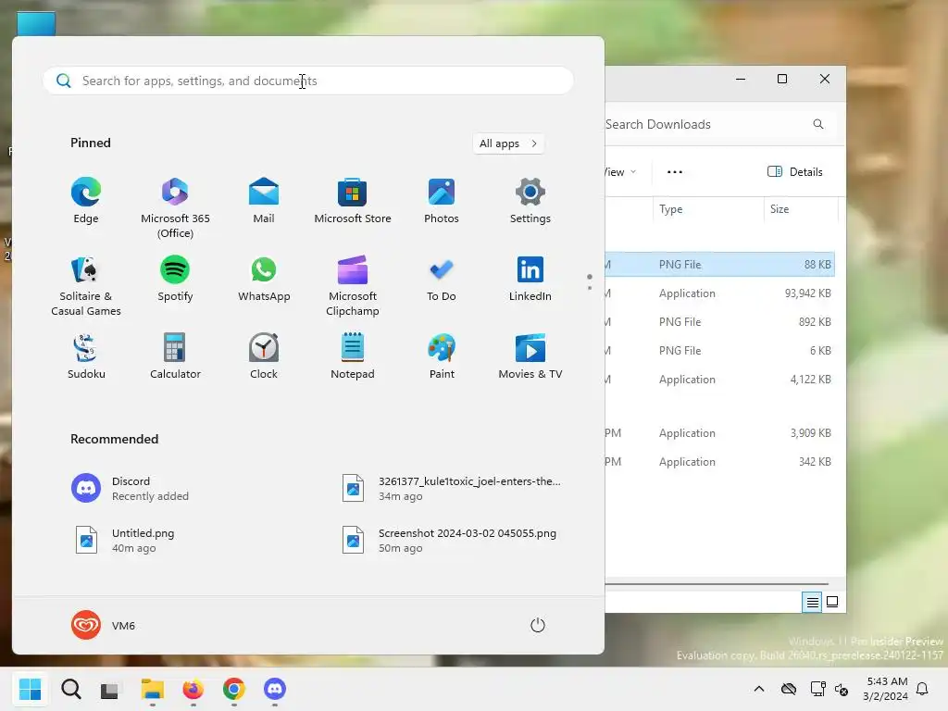948x711 pixels.
Task: Open the Clock app
Action: tap(264, 356)
